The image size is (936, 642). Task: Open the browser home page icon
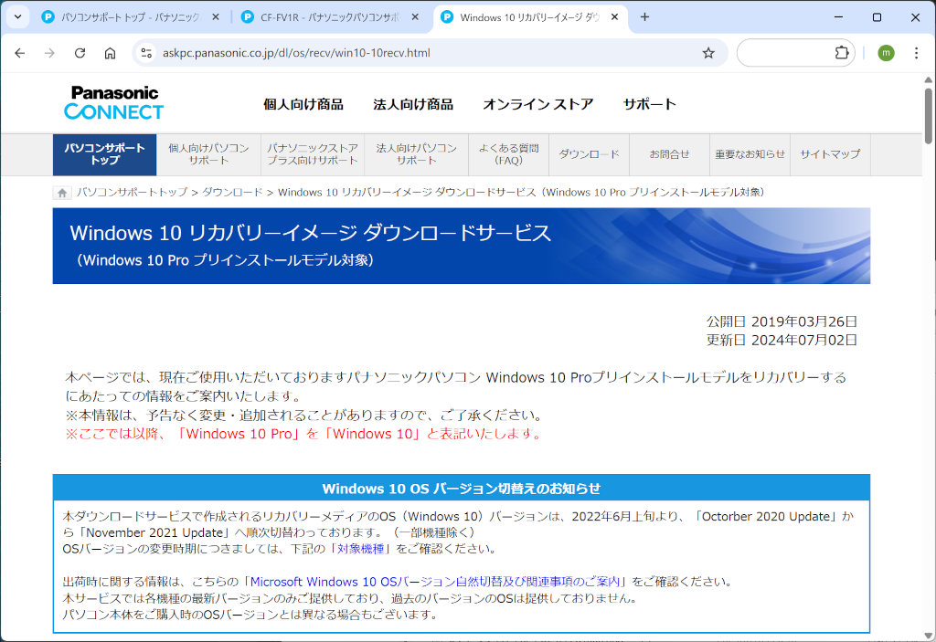tap(110, 53)
